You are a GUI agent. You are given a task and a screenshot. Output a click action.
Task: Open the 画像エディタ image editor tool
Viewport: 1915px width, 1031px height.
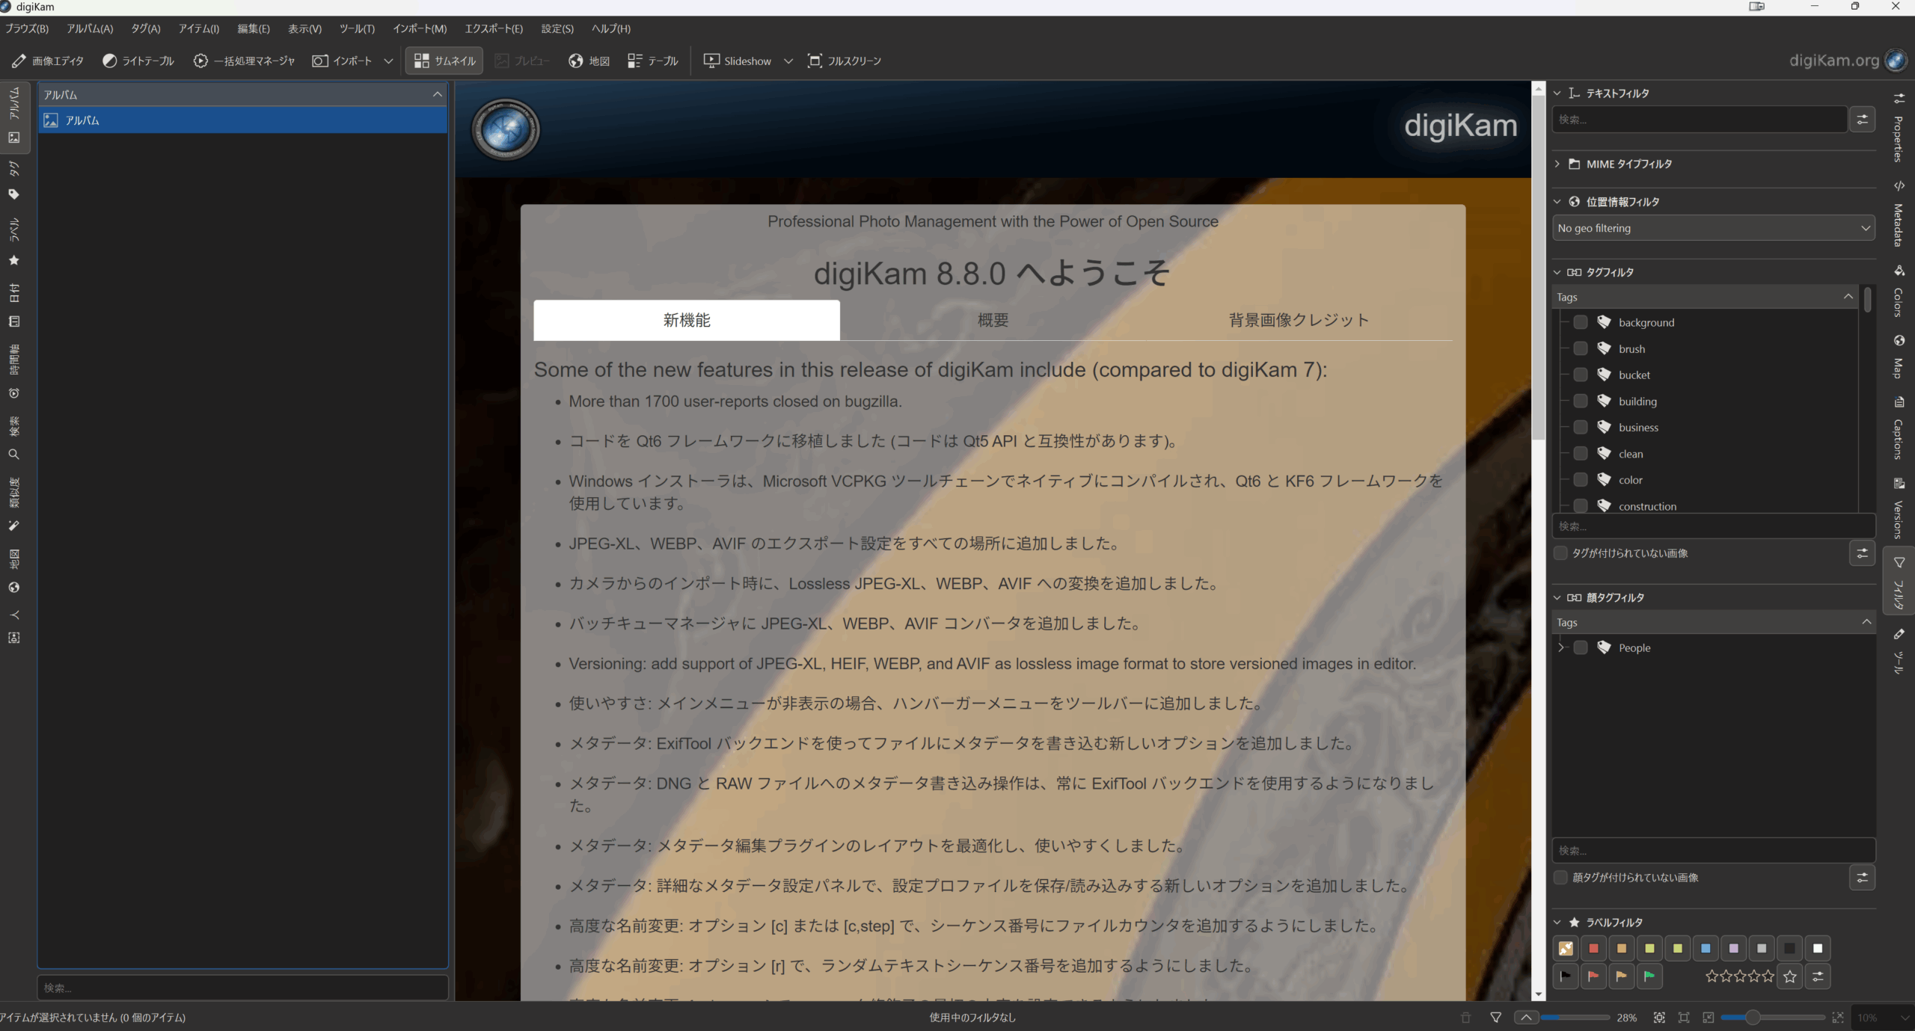pyautogui.click(x=48, y=61)
